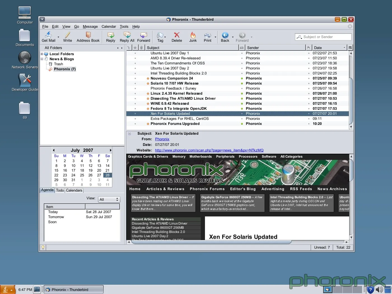Click the lightbulb status bar icon
Image resolution: width=392 pixels, height=294 pixels.
(43, 248)
